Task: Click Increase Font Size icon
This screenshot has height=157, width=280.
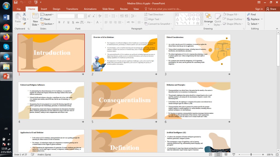Action: point(89,16)
